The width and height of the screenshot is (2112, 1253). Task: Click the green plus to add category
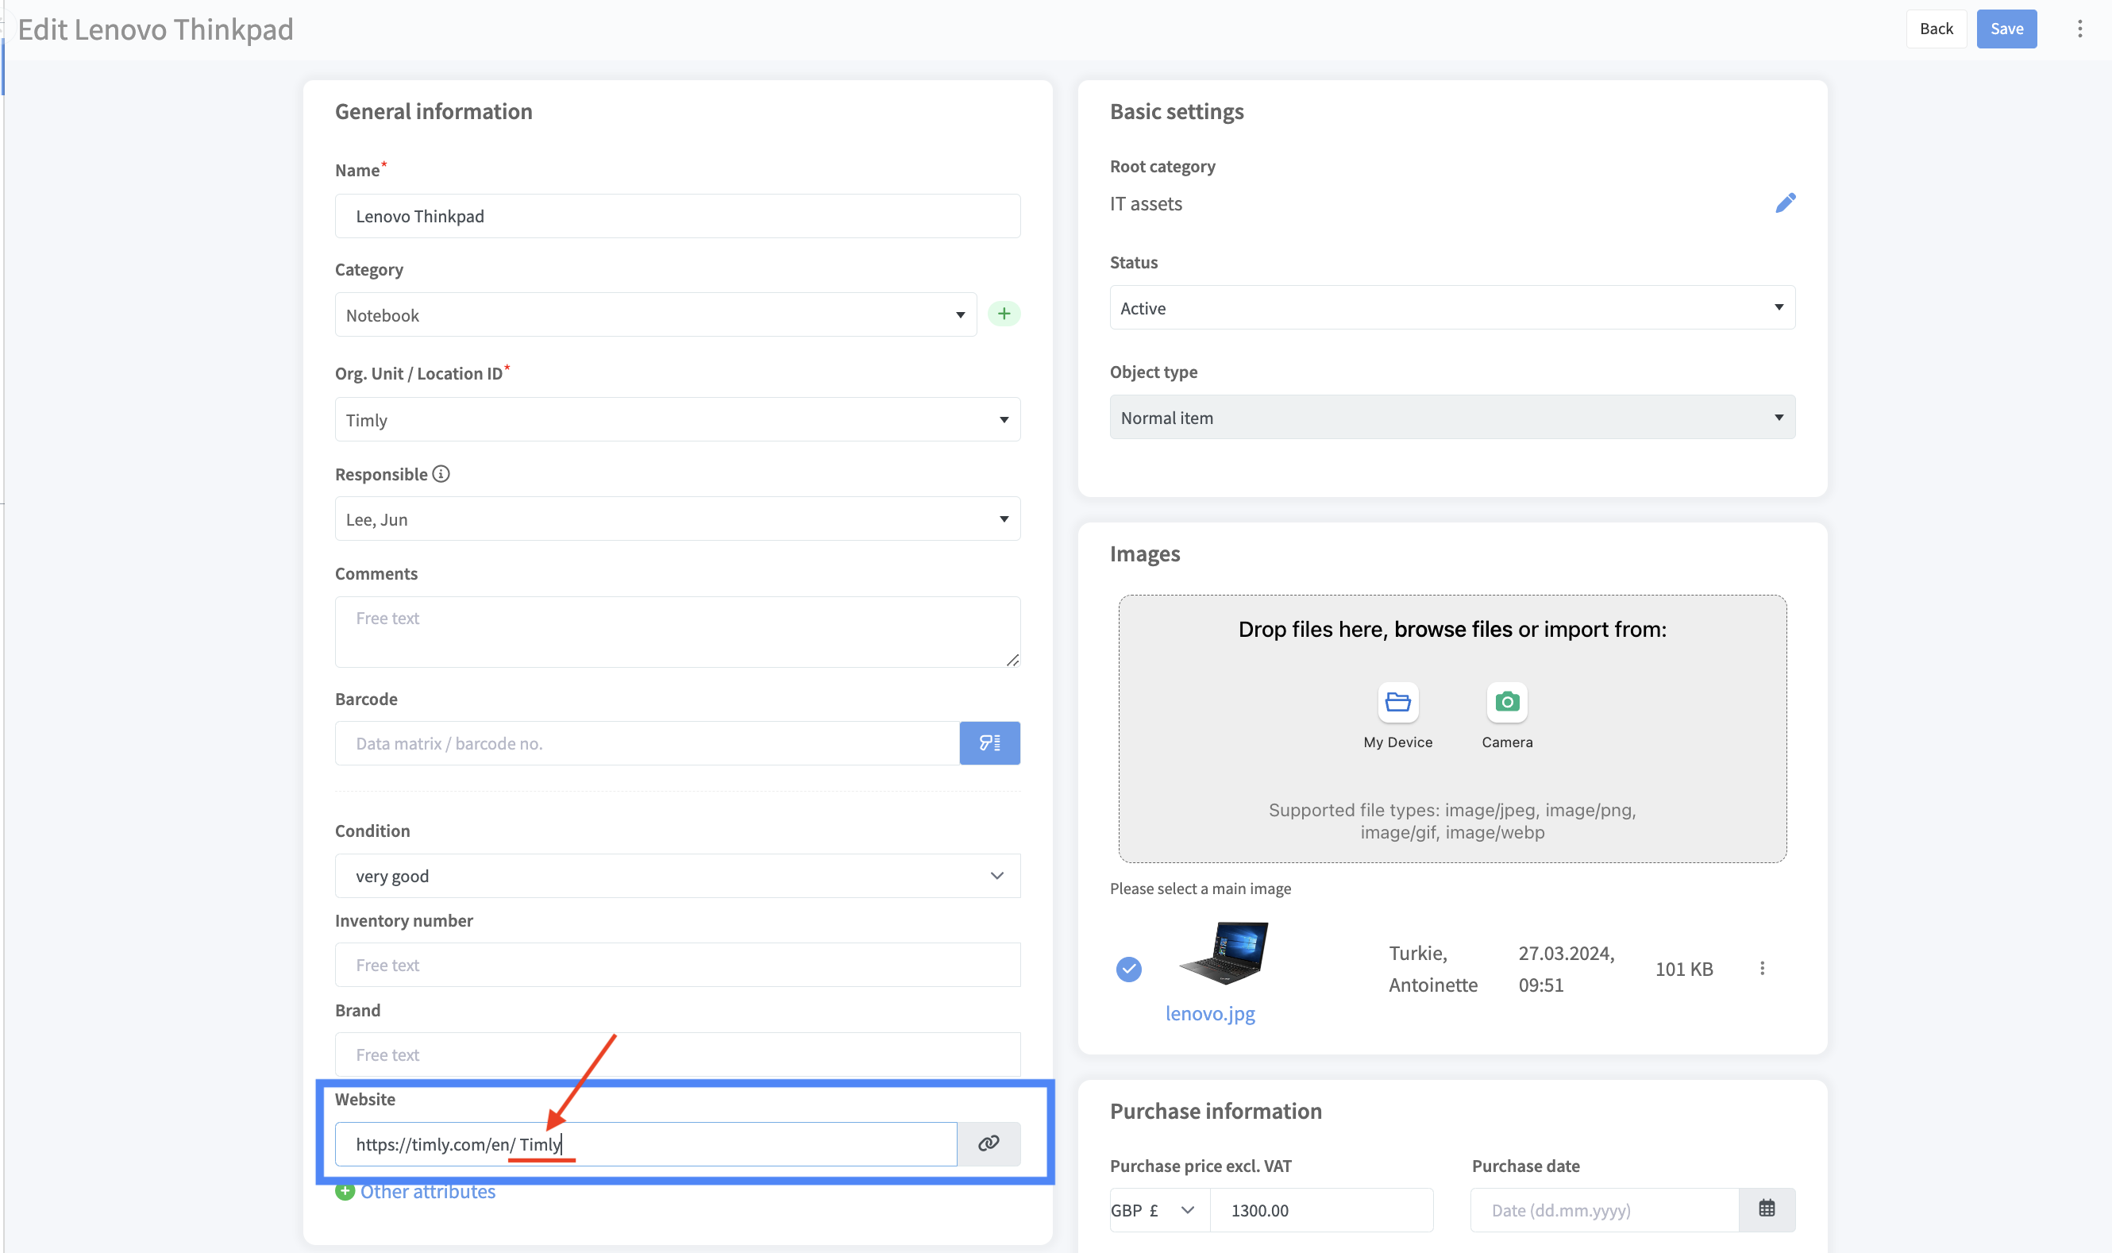[x=1004, y=314]
